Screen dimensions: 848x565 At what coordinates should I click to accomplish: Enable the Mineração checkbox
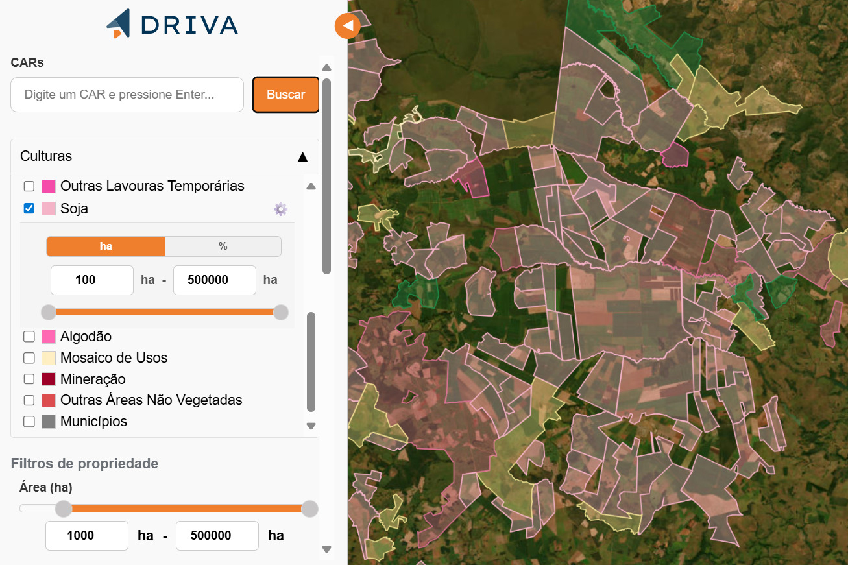(x=29, y=379)
